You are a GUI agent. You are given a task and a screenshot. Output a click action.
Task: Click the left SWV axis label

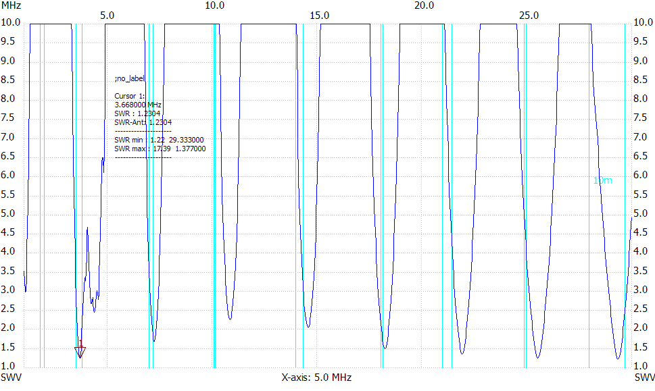pos(11,377)
